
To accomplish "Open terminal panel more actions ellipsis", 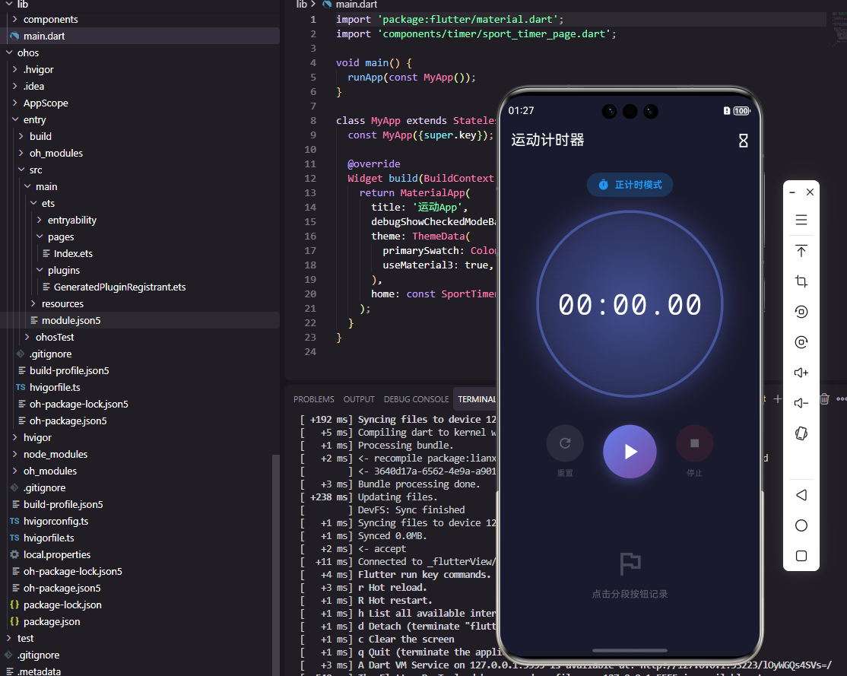I will tap(841, 398).
